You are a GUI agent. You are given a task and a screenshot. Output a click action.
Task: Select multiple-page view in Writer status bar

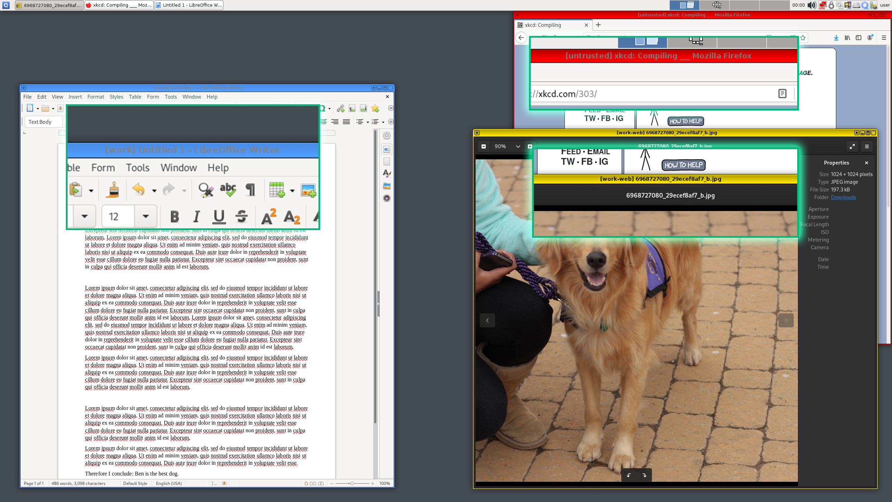click(x=313, y=484)
